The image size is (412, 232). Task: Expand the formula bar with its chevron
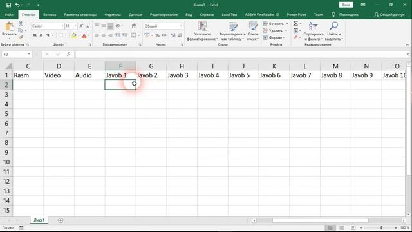click(x=407, y=54)
